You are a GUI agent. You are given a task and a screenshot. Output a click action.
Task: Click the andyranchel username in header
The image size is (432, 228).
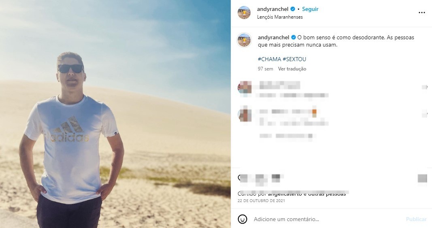[x=273, y=9]
